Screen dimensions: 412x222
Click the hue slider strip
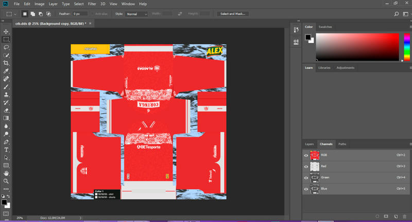[x=407, y=47]
